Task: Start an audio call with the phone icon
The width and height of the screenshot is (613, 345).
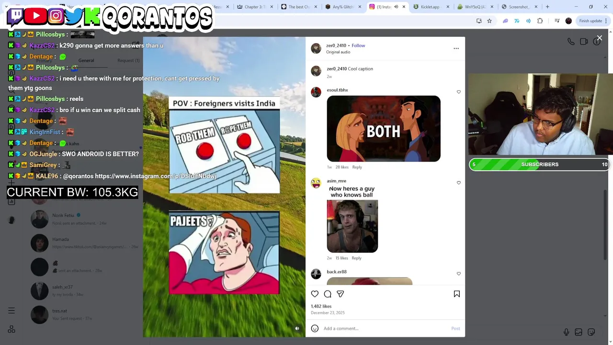Action: 571,42
